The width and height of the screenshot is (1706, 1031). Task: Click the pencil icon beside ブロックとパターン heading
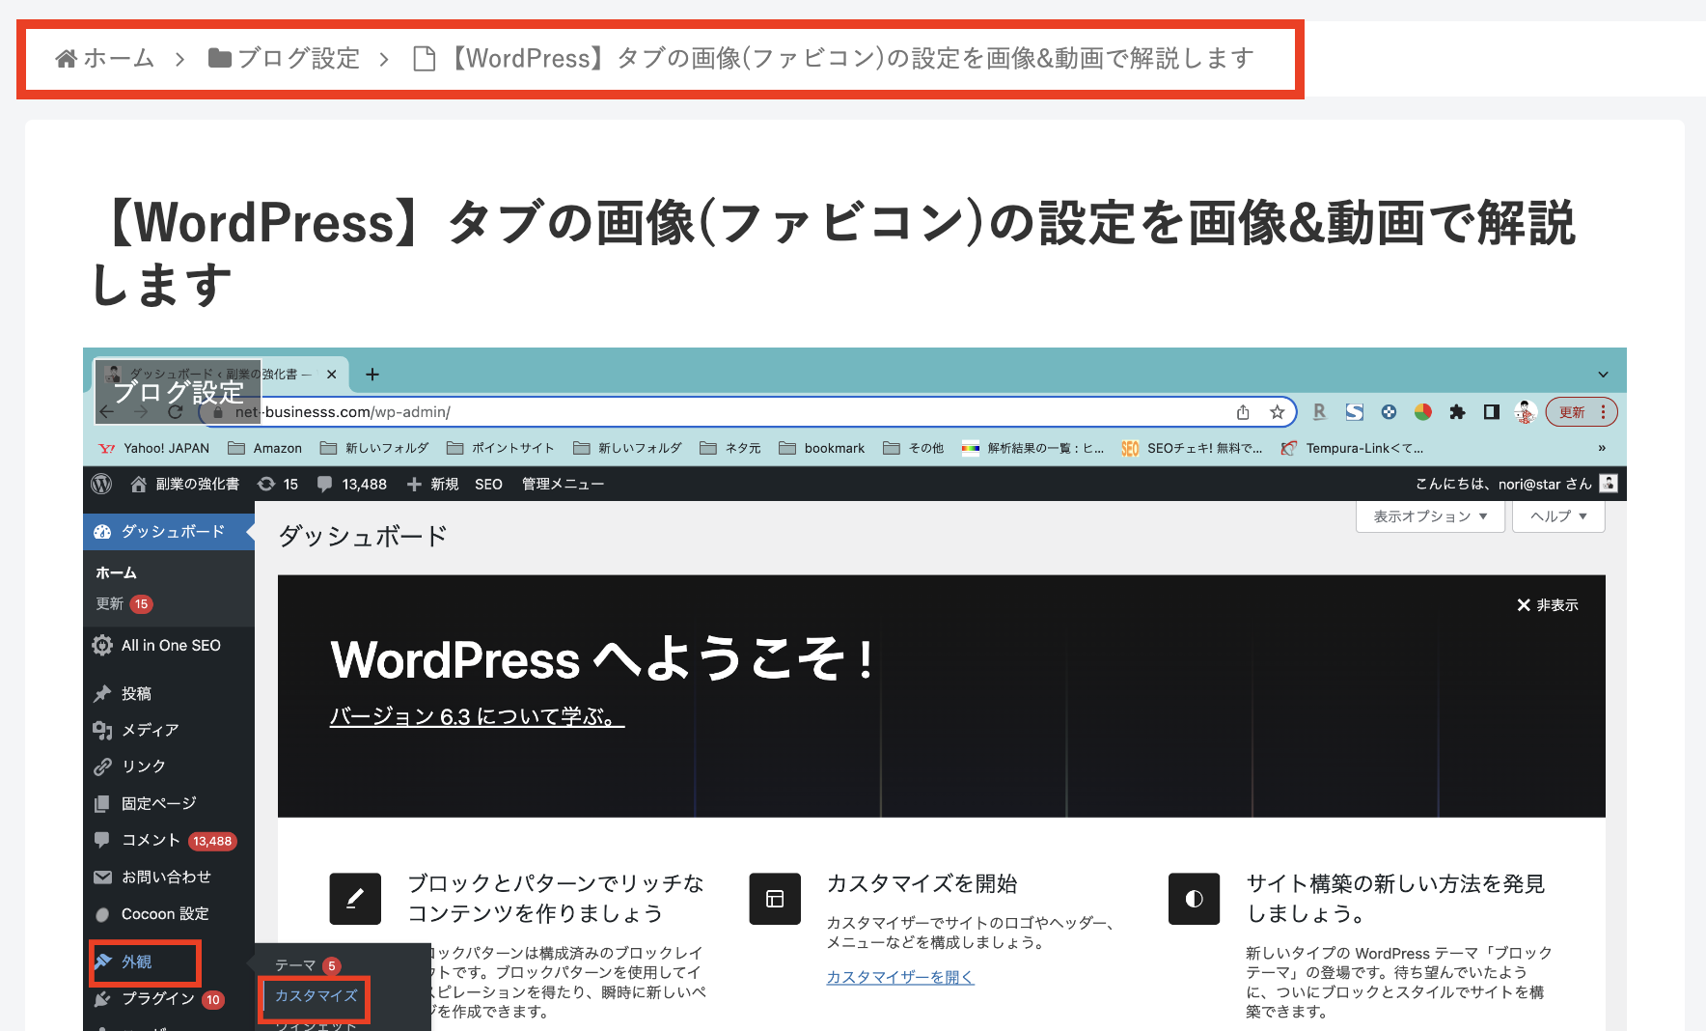[355, 899]
